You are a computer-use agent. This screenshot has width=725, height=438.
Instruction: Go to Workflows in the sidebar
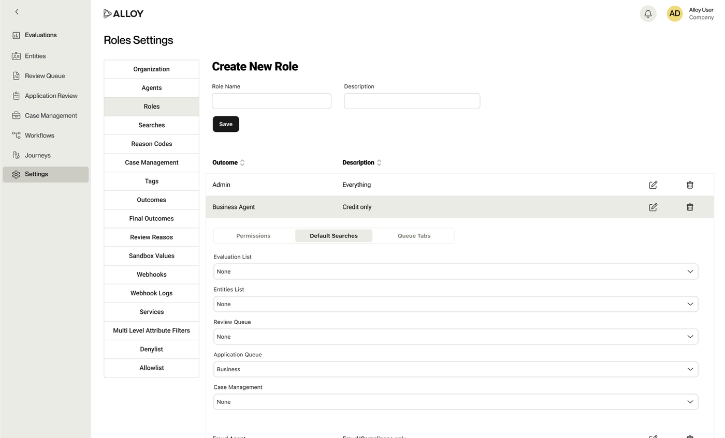(39, 135)
